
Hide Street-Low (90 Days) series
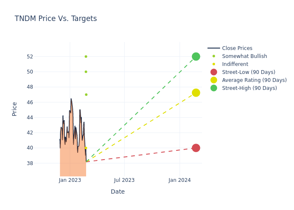248,72
